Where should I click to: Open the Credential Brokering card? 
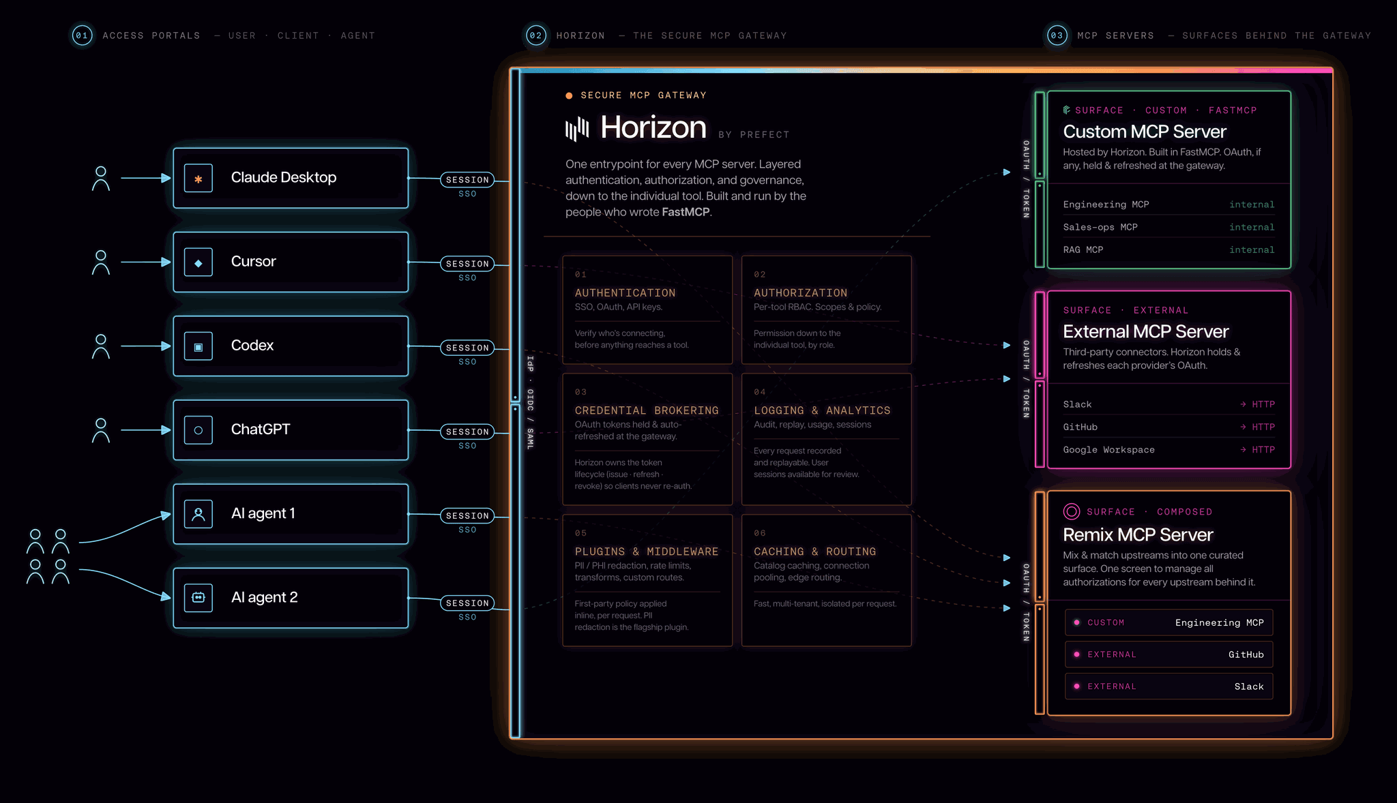point(647,439)
